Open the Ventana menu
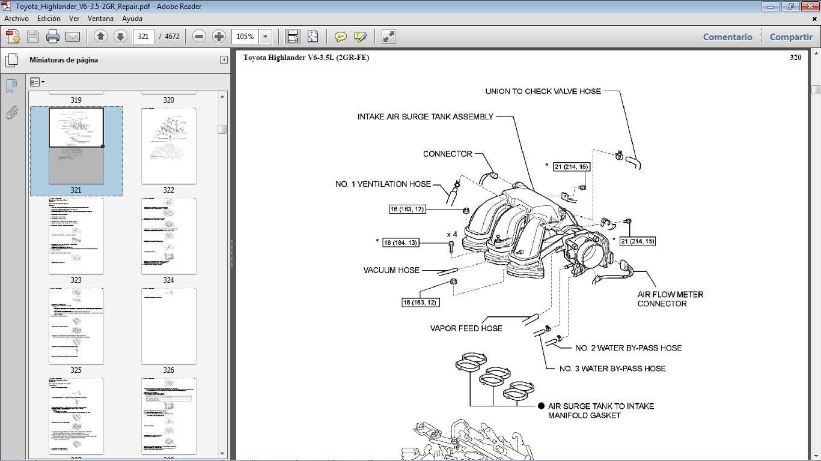The width and height of the screenshot is (821, 461). [100, 19]
